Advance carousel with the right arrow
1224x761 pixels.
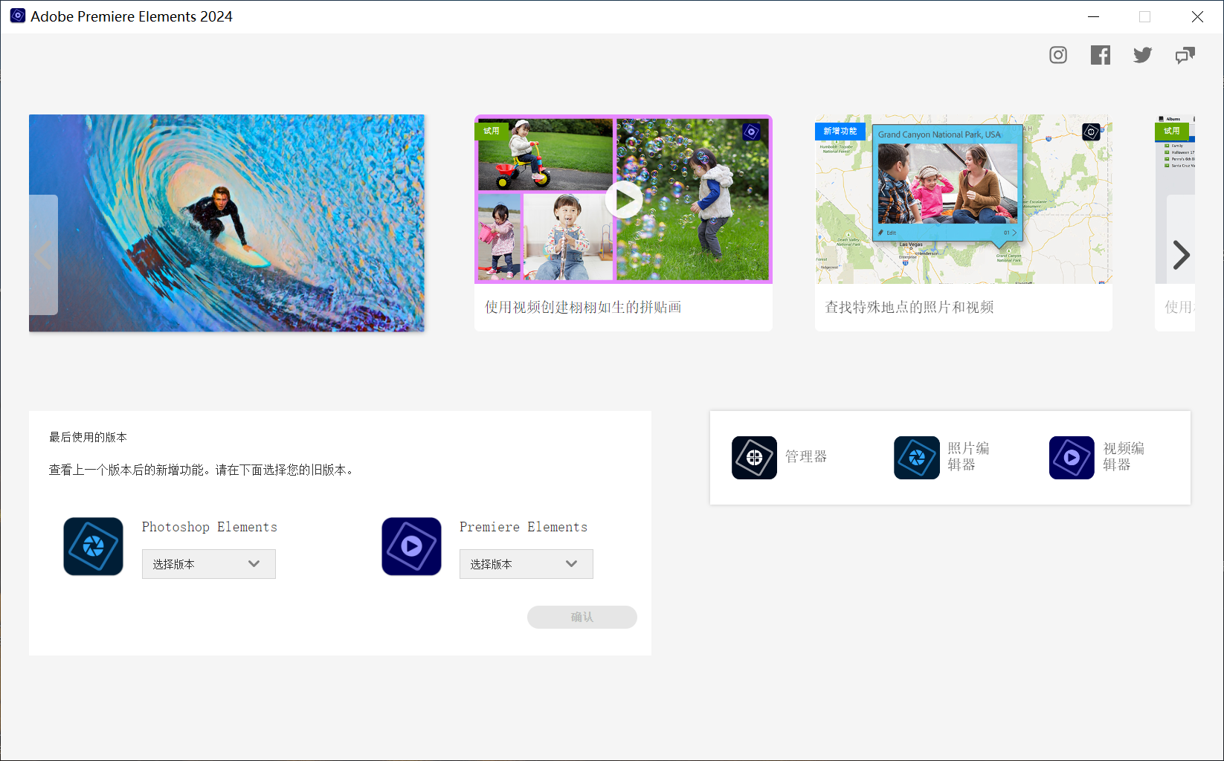pyautogui.click(x=1181, y=255)
